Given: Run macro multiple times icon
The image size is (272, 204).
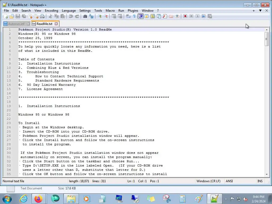Looking at the screenshot, I should [204, 16].
